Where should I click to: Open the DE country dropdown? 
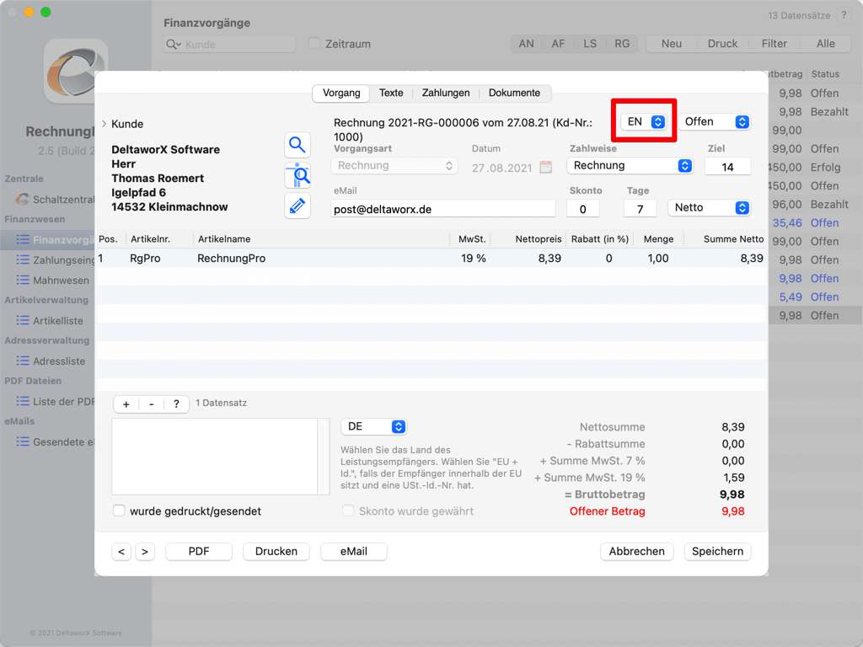(x=373, y=427)
